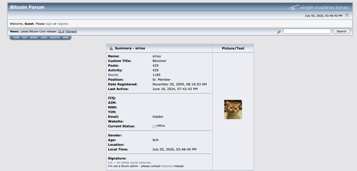Viewport: 357px width, 171px height.
Task: Click the Simple Machines Forum logo
Action: point(318,7)
